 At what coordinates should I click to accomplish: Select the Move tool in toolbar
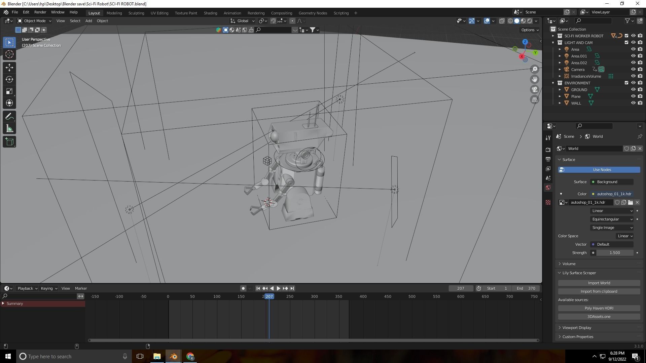(x=9, y=68)
